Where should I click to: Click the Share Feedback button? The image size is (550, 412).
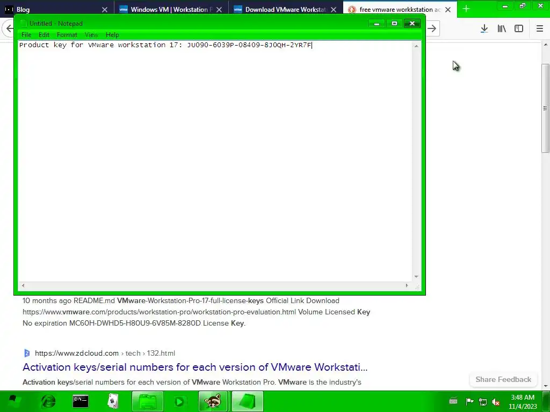(503, 379)
